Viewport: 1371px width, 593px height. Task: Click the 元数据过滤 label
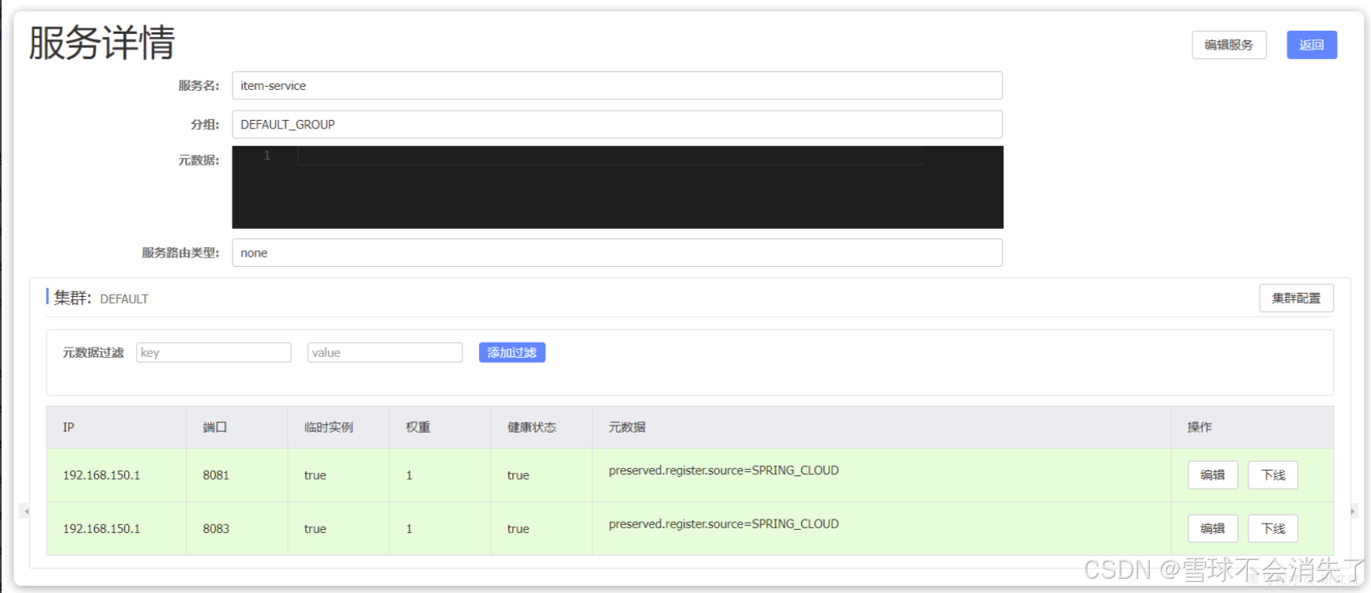coord(93,353)
